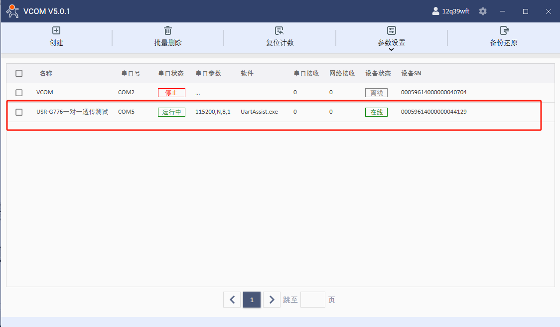
Task: Click the 运行中 status badge for COM5
Action: click(171, 112)
